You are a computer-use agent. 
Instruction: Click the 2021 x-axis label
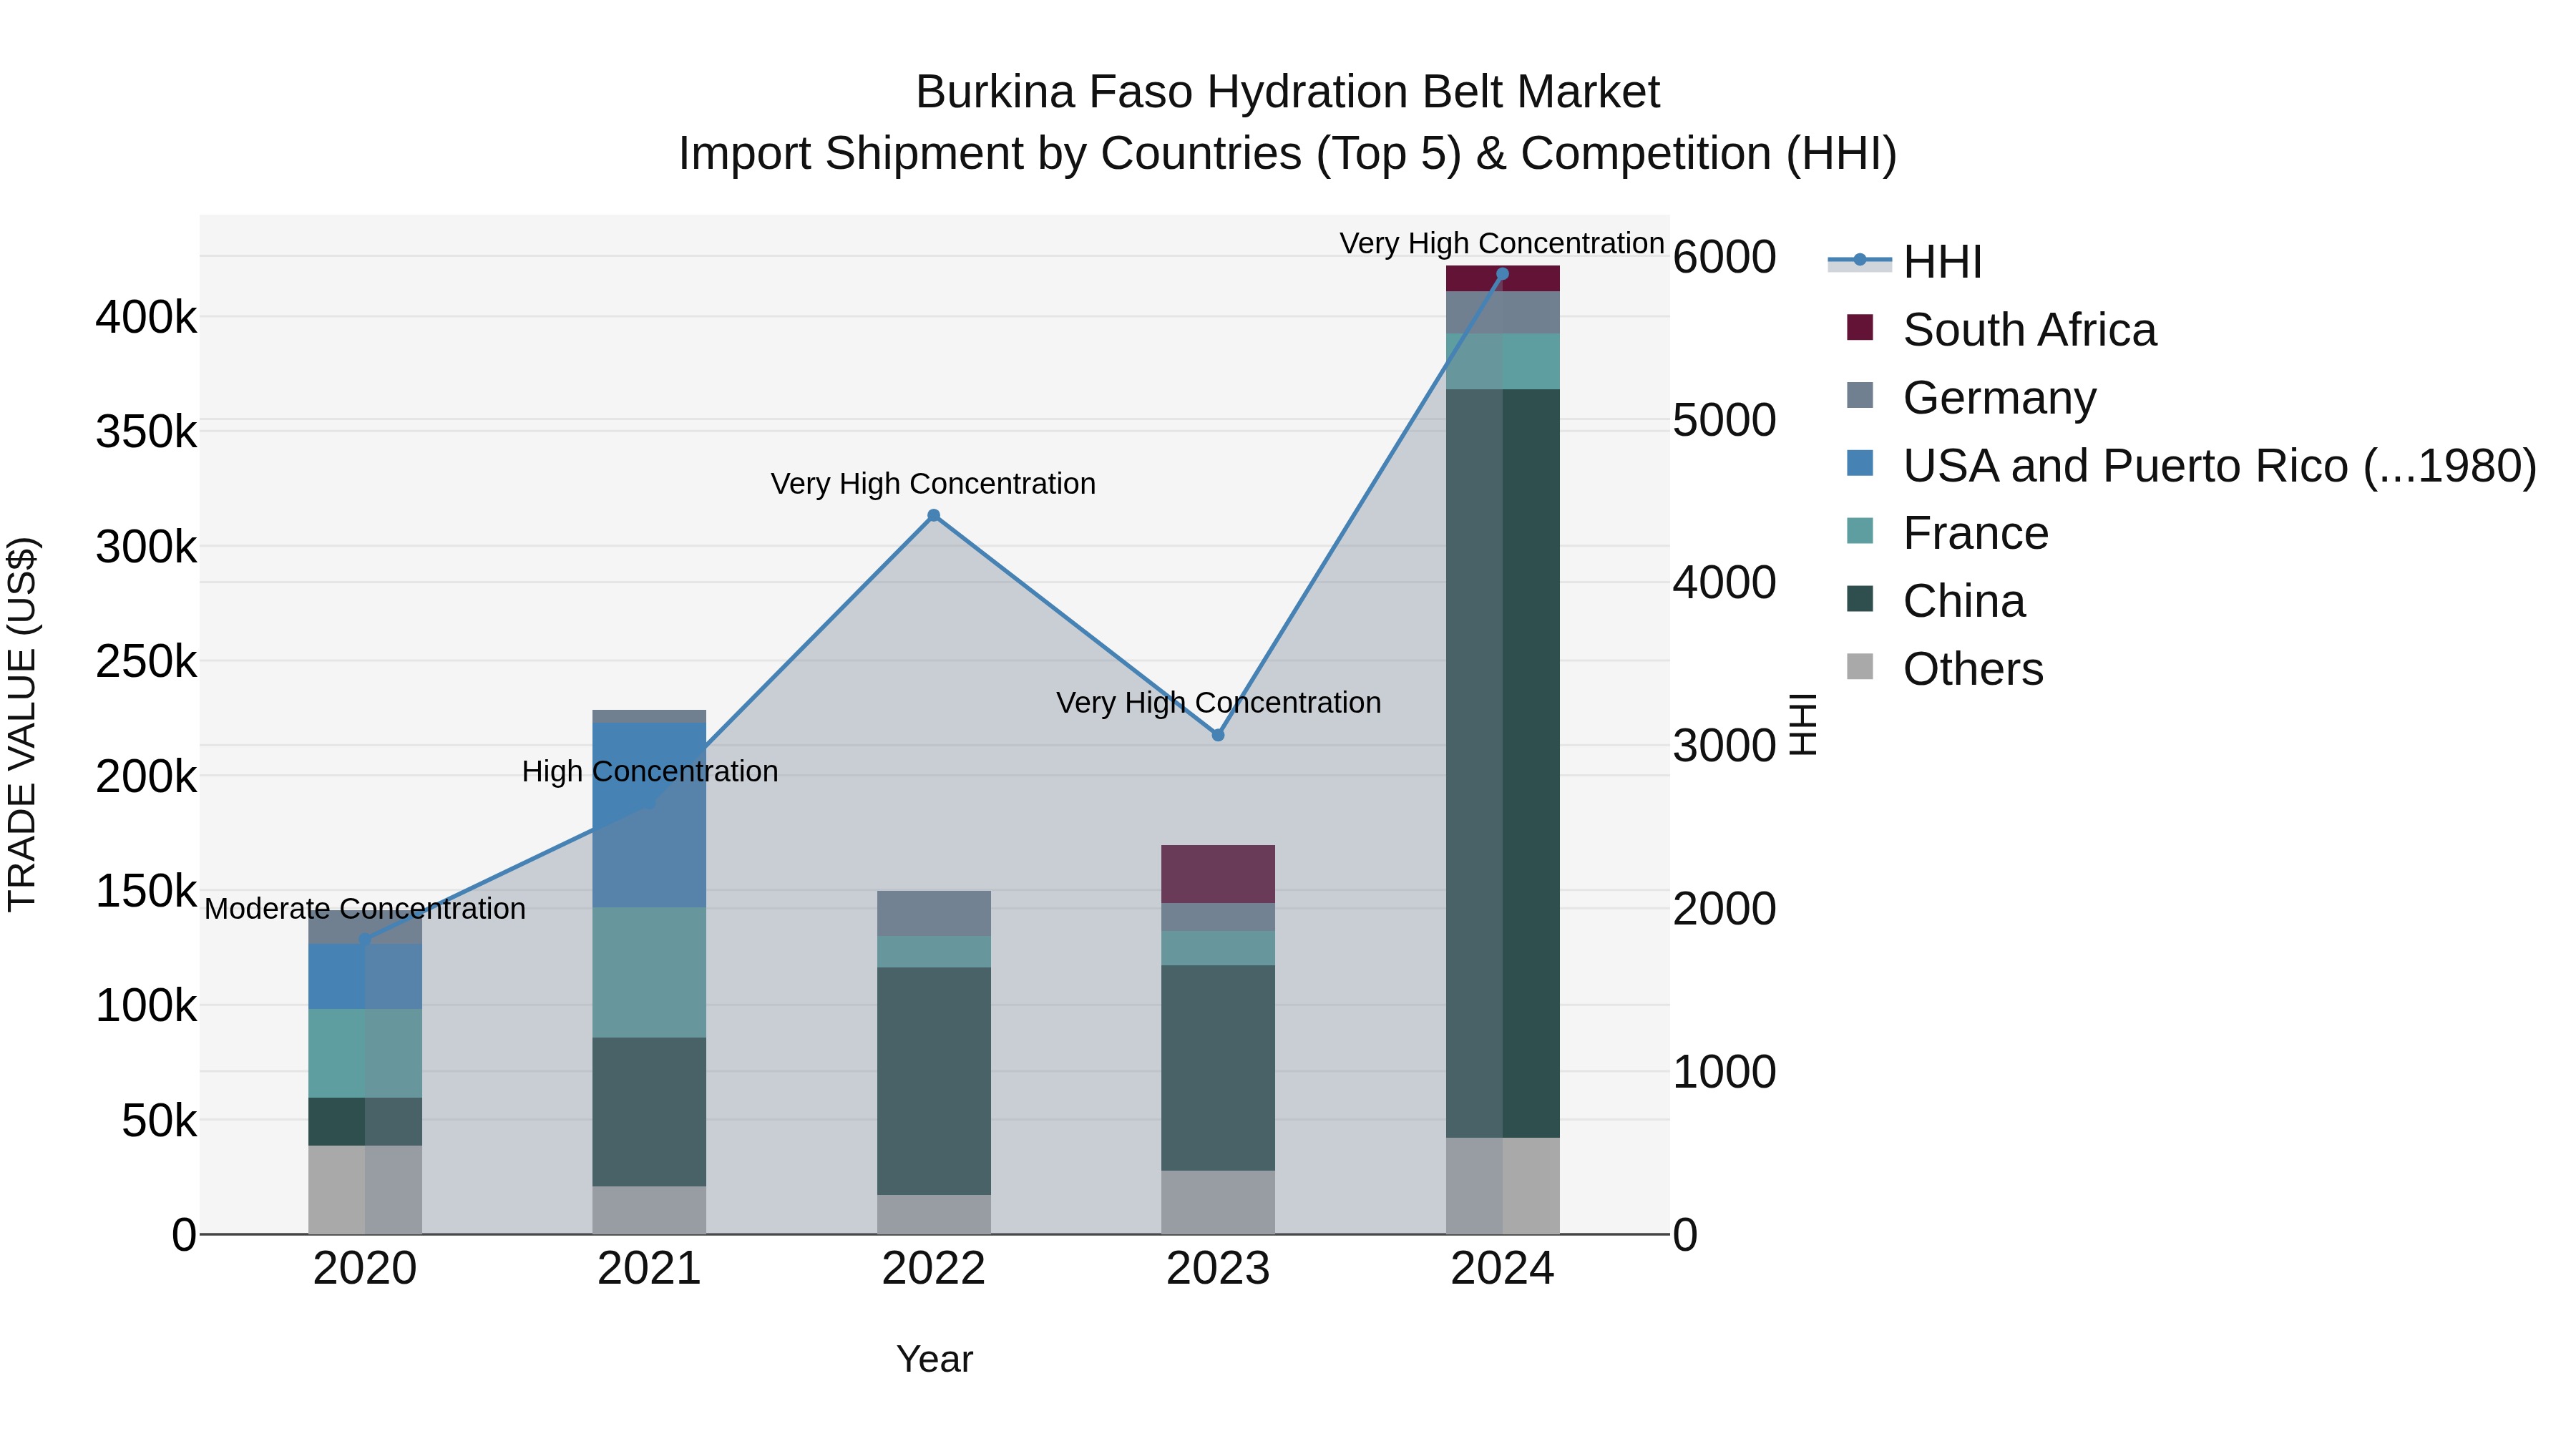pyautogui.click(x=649, y=1269)
